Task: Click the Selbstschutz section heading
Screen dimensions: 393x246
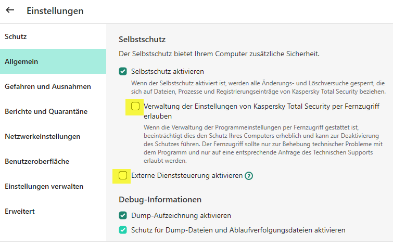Action: [x=142, y=39]
